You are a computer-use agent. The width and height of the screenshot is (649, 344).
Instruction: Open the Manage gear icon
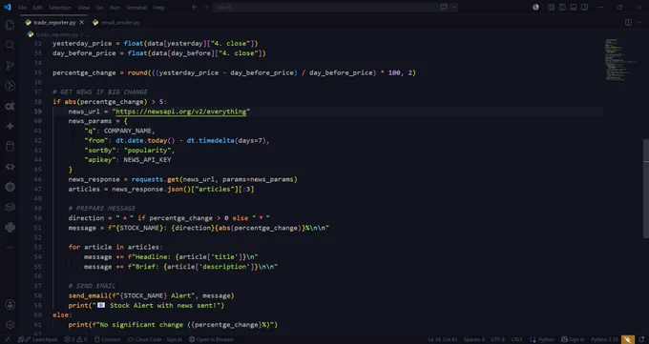(x=10, y=325)
